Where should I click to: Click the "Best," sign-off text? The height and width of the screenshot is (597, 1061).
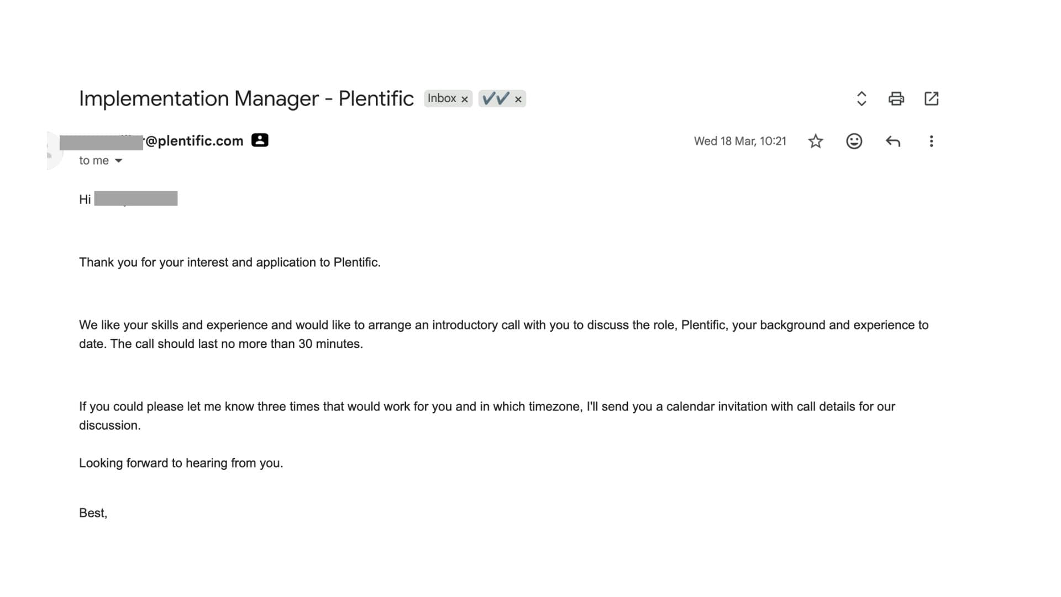93,513
